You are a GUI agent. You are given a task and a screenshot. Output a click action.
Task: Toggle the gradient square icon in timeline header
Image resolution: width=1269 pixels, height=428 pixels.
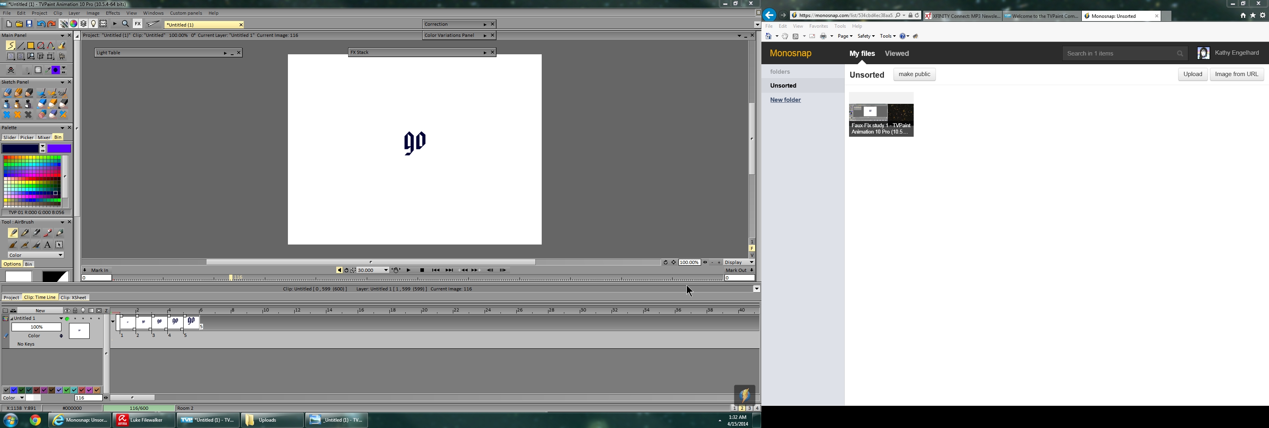pos(91,311)
